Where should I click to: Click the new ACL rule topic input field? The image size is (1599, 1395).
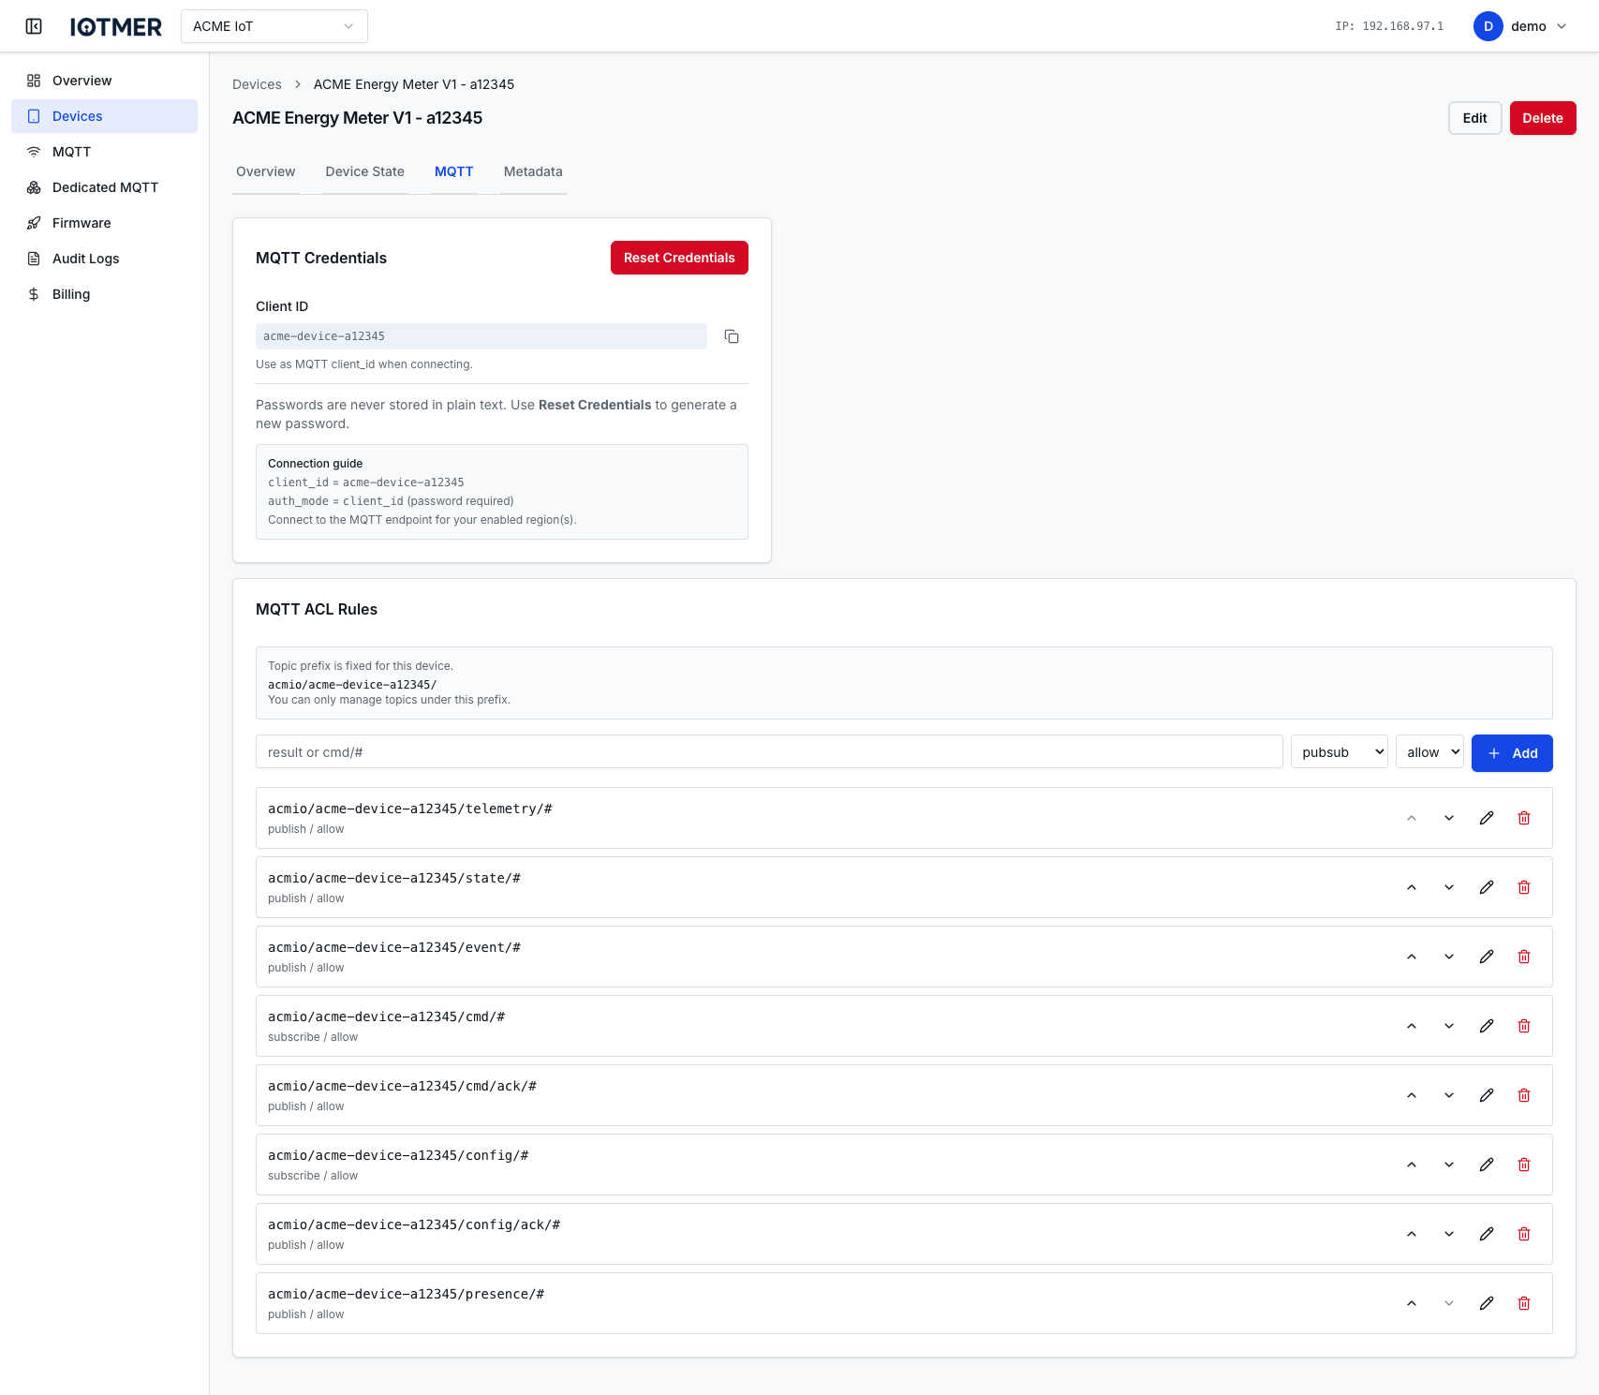[768, 751]
